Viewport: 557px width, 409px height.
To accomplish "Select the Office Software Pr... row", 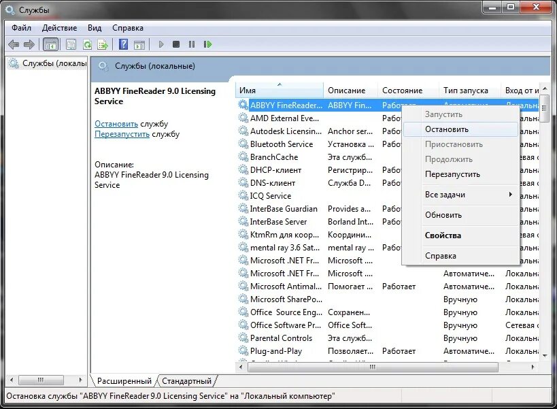I will click(x=388, y=325).
